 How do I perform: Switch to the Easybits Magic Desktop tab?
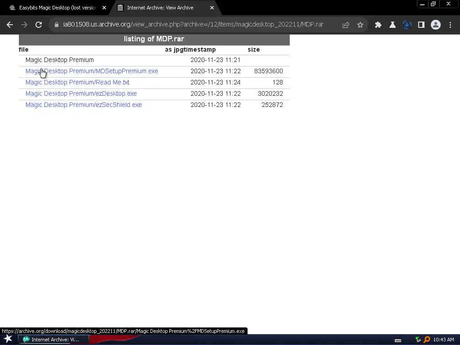(x=57, y=8)
